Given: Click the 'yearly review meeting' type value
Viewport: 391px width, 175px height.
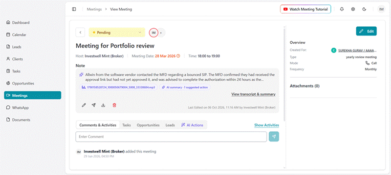Looking at the screenshot, I should tap(361, 57).
